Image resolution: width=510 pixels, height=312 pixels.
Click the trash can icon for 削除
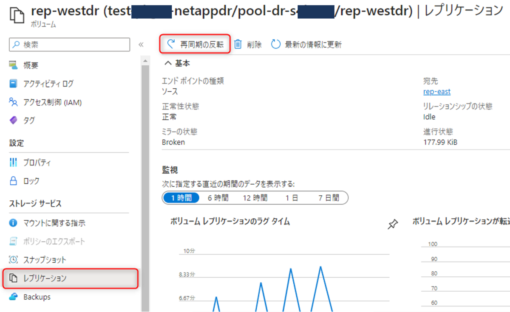(238, 44)
